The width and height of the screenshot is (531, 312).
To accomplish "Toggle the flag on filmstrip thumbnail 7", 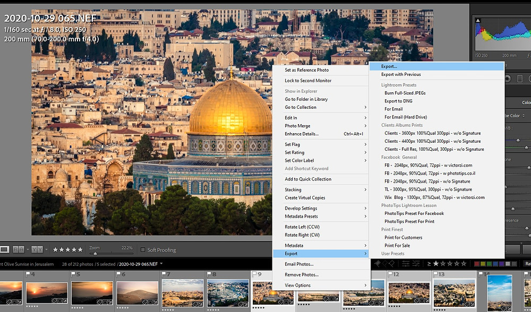I will (164, 274).
